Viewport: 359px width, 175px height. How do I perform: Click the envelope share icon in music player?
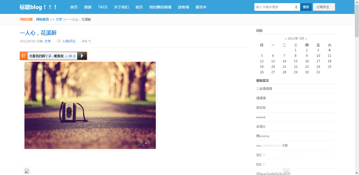pos(70,56)
